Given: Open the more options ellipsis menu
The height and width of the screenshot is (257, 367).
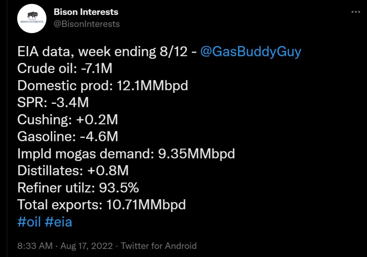Looking at the screenshot, I should coord(356,12).
